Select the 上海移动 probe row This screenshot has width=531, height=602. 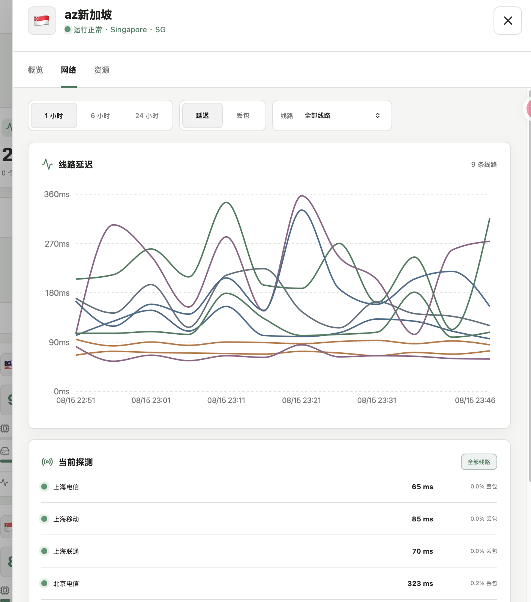pyautogui.click(x=269, y=519)
